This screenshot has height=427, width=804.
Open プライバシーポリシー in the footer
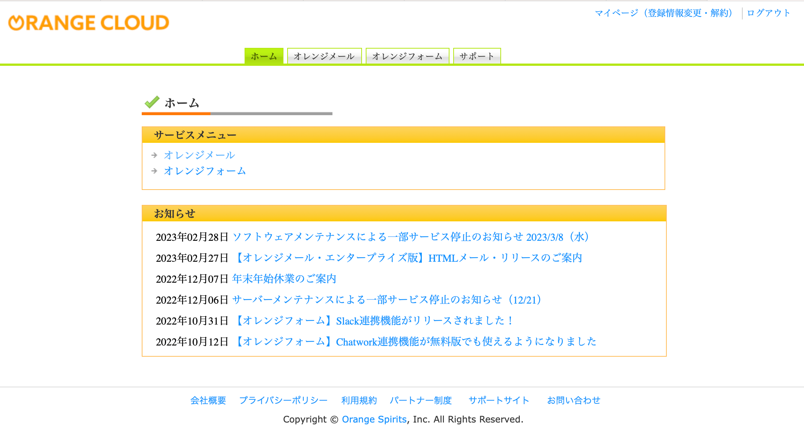tap(283, 400)
